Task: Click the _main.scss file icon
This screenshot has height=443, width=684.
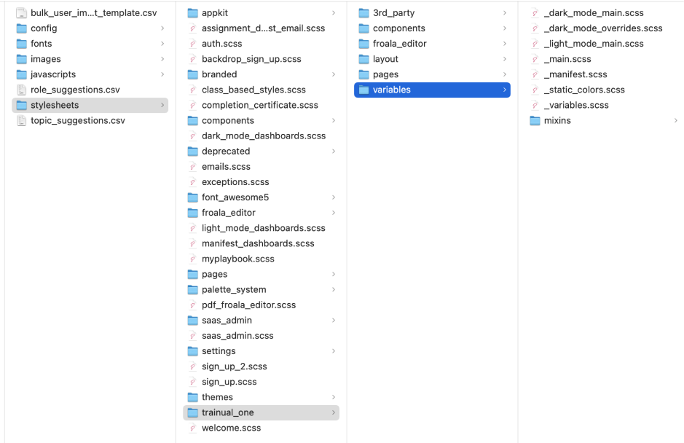Action: click(535, 59)
